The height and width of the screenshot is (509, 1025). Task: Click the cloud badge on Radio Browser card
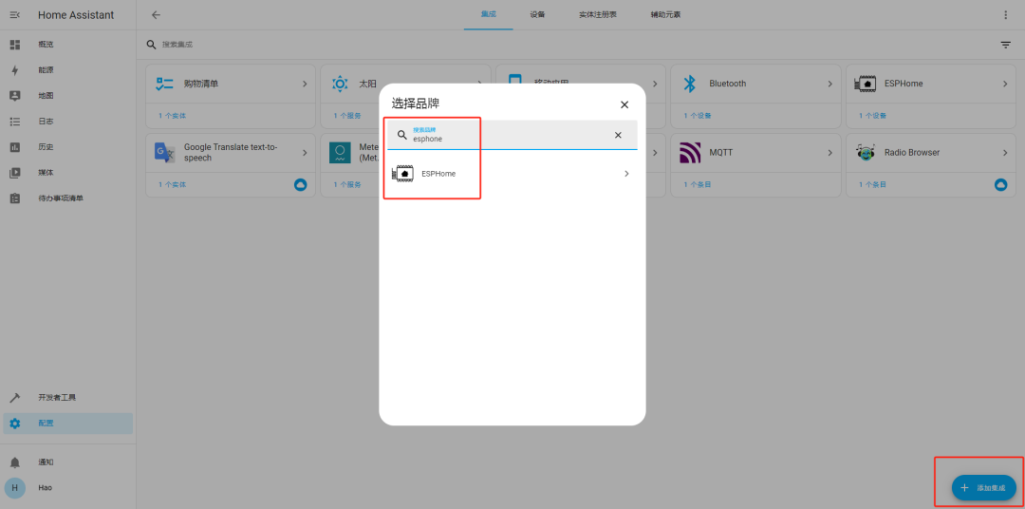click(x=1001, y=184)
